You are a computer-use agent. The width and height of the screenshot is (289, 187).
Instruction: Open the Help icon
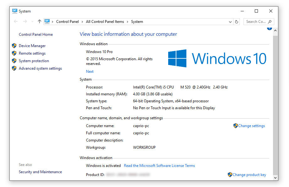[270, 28]
